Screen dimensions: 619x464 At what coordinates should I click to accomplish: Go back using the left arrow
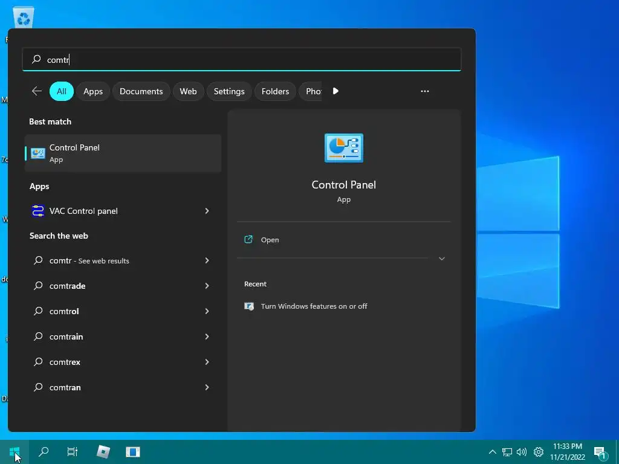(x=37, y=91)
